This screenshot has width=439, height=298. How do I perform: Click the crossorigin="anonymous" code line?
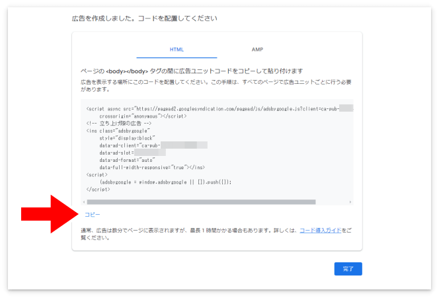click(143, 116)
